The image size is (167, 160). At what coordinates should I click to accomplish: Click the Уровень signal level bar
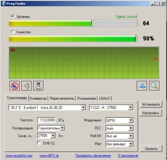tap(73, 23)
